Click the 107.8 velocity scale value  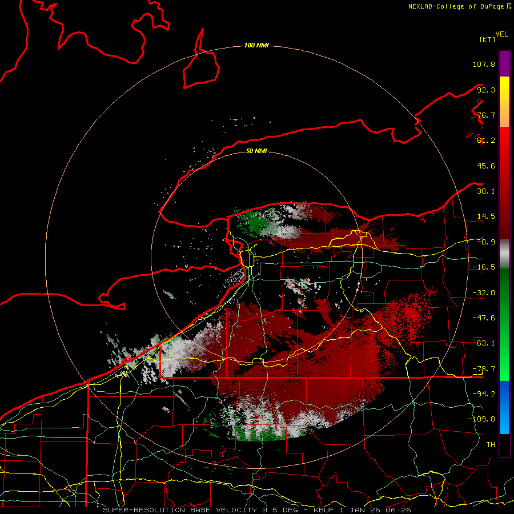tap(484, 64)
